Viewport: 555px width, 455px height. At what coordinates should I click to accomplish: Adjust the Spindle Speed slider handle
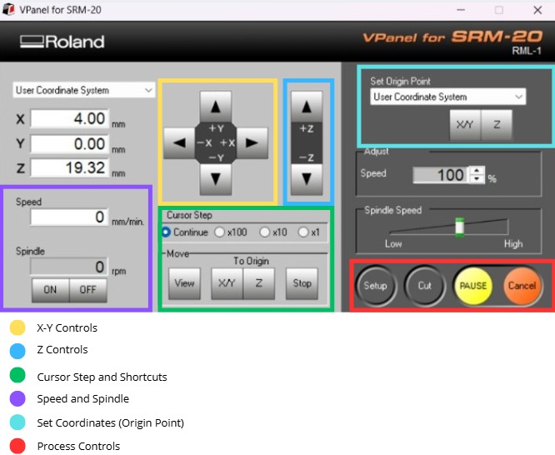pos(459,227)
